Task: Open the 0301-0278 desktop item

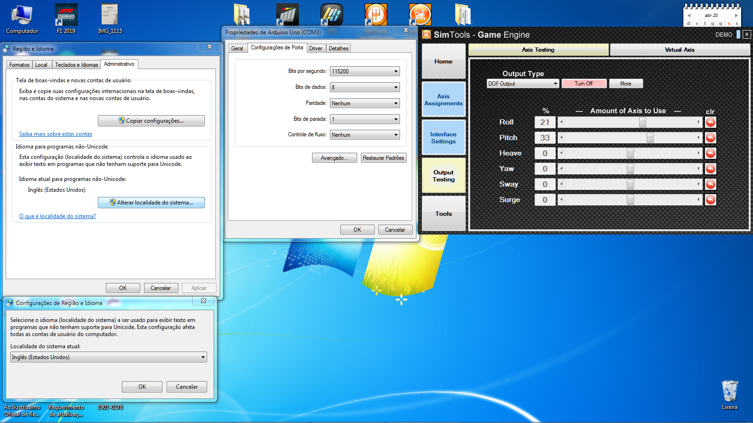Action: click(110, 407)
